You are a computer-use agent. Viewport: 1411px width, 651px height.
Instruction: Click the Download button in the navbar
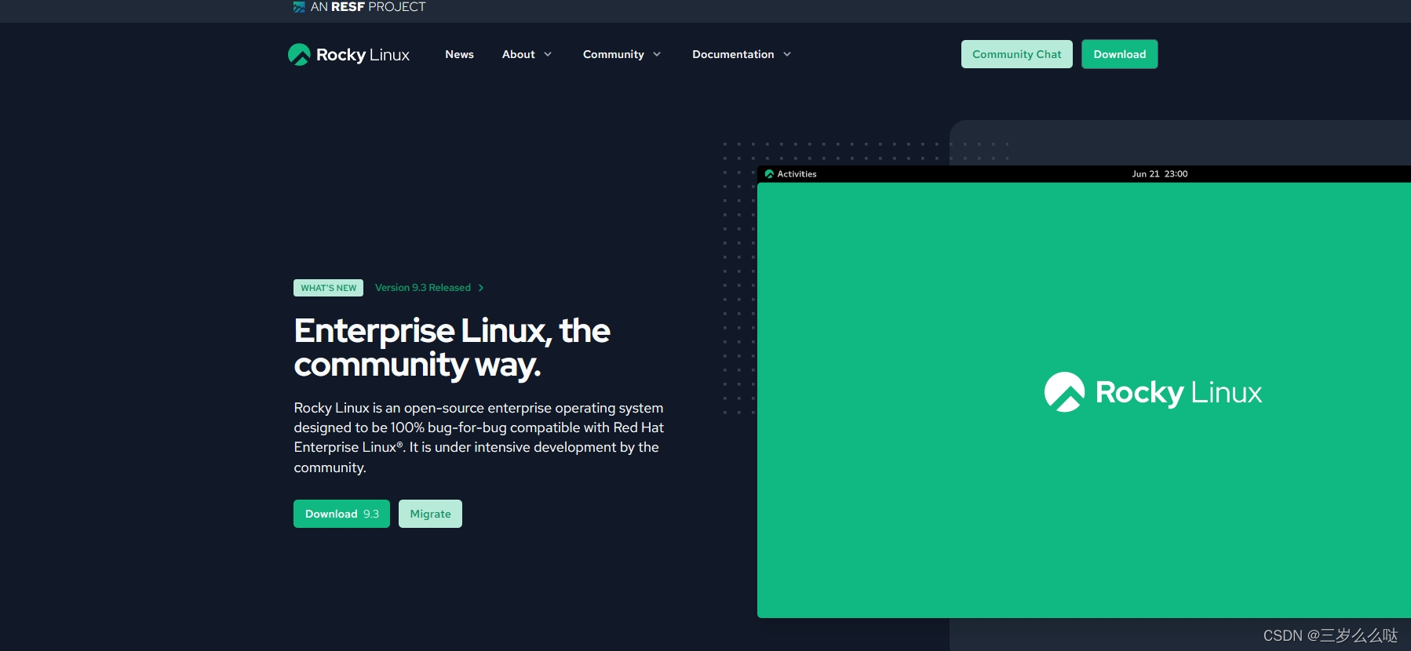1120,54
